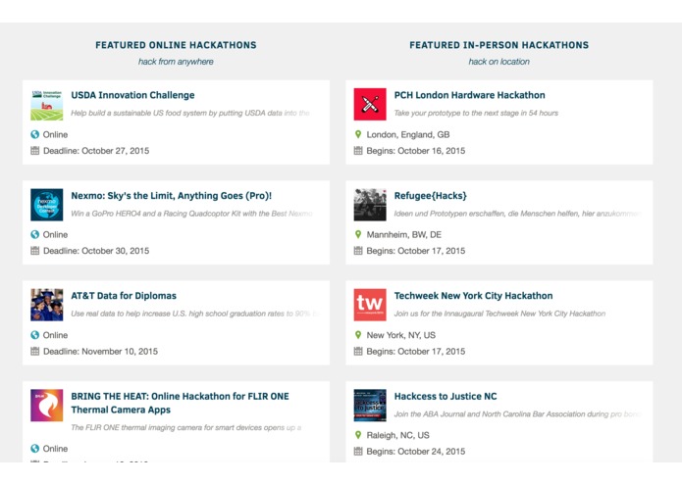Click 'hack from anywhere' subtitle
Image resolution: width=682 pixels, height=484 pixels.
click(x=176, y=62)
